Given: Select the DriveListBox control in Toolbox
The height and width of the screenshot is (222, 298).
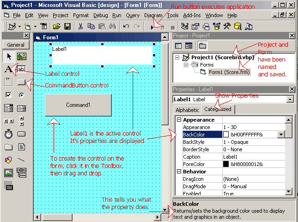Looking at the screenshot, I should coord(21,134).
